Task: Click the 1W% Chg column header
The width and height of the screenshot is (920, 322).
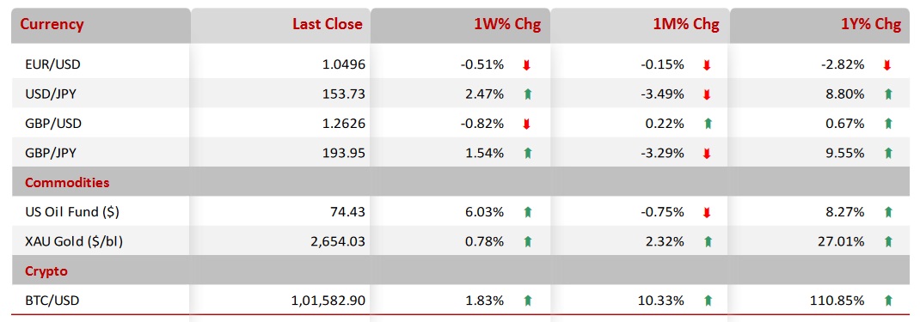Action: [x=507, y=25]
